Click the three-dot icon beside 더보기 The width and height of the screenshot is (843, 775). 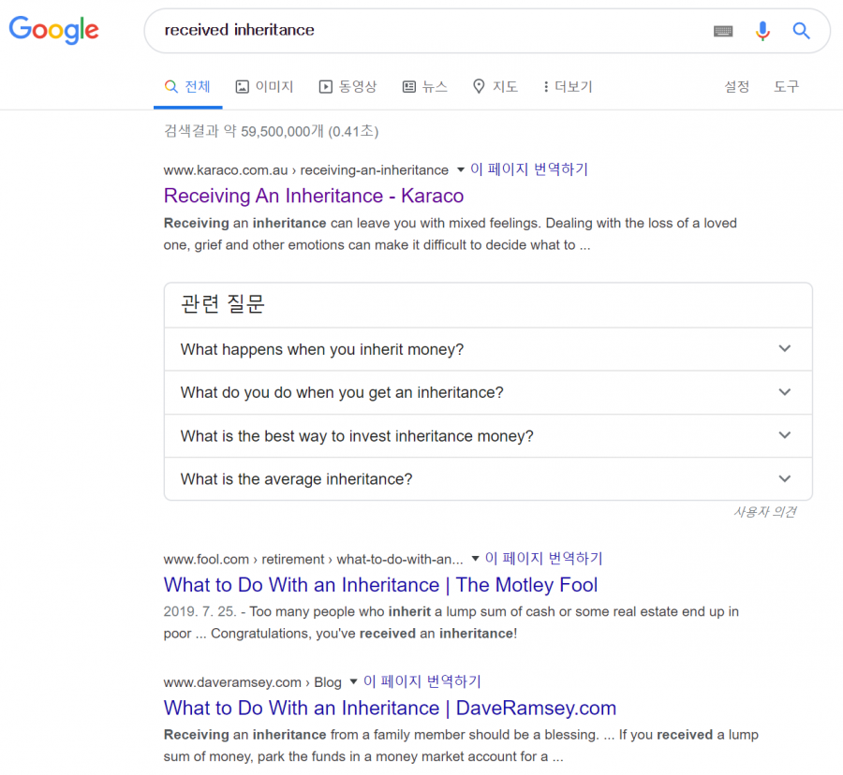pyautogui.click(x=546, y=86)
